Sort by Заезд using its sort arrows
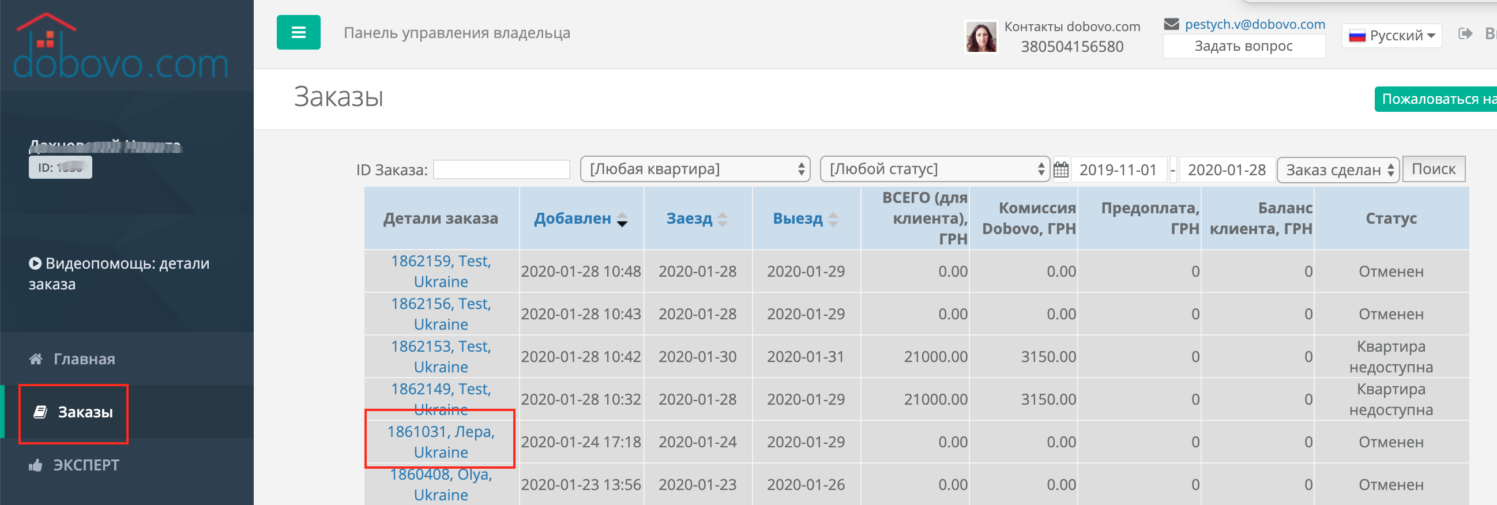This screenshot has height=505, width=1497. (723, 219)
